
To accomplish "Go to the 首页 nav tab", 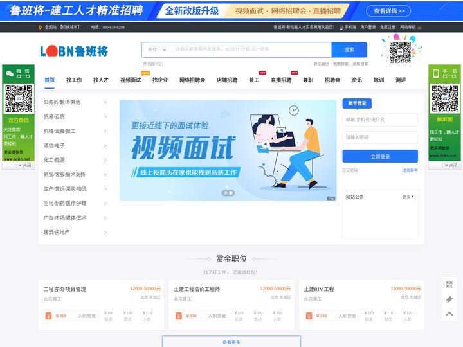I will pos(50,80).
